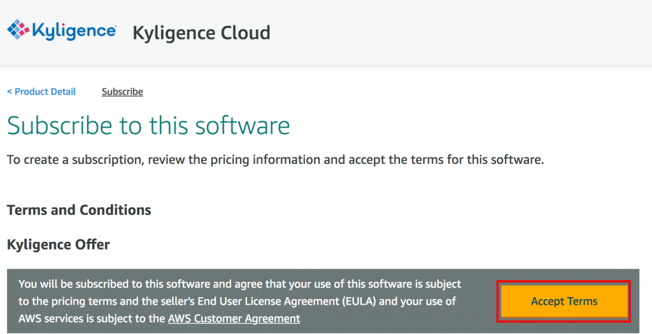Click the Terms and Conditions heading
This screenshot has width=652, height=334.
[x=79, y=210]
